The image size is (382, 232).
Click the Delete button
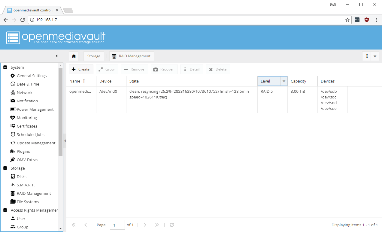pos(218,69)
